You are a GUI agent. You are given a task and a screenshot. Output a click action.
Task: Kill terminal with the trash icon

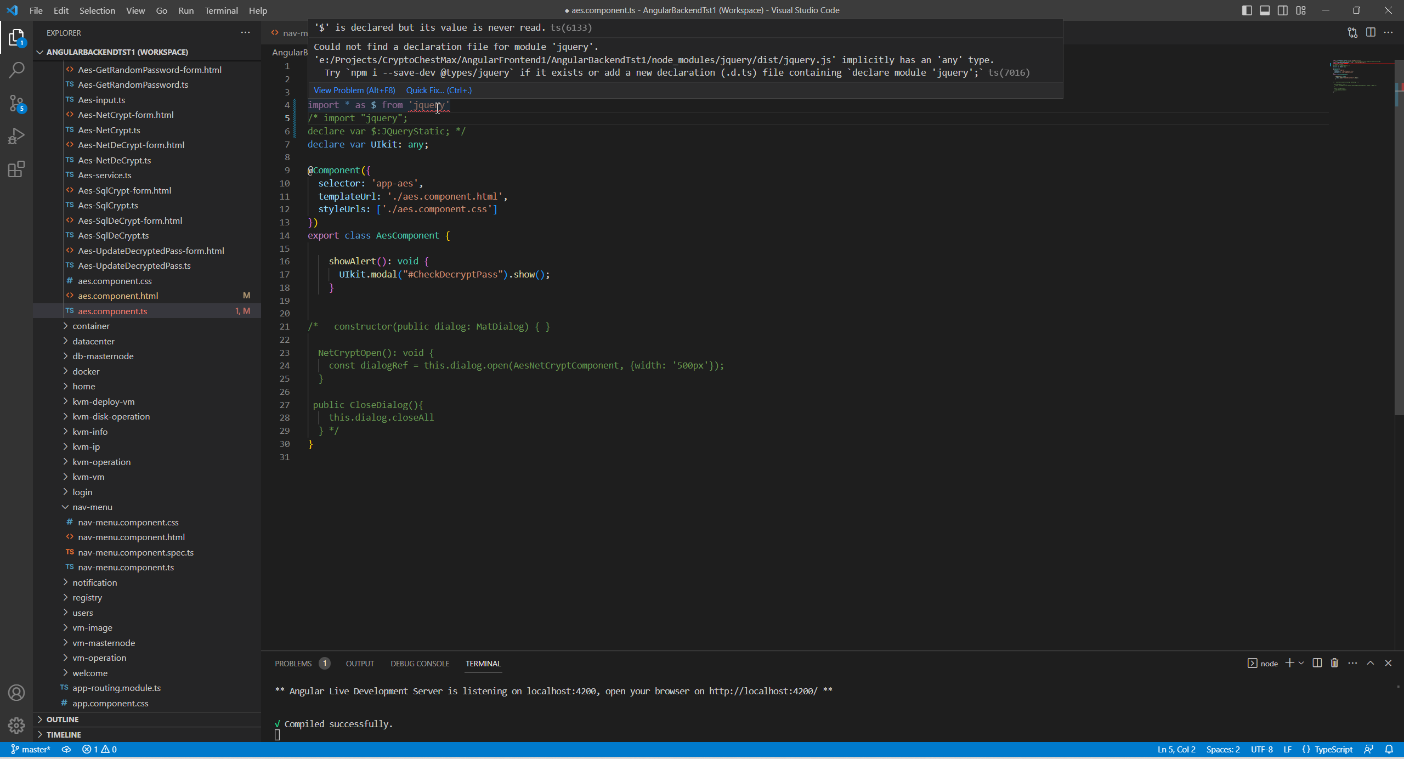1334,663
